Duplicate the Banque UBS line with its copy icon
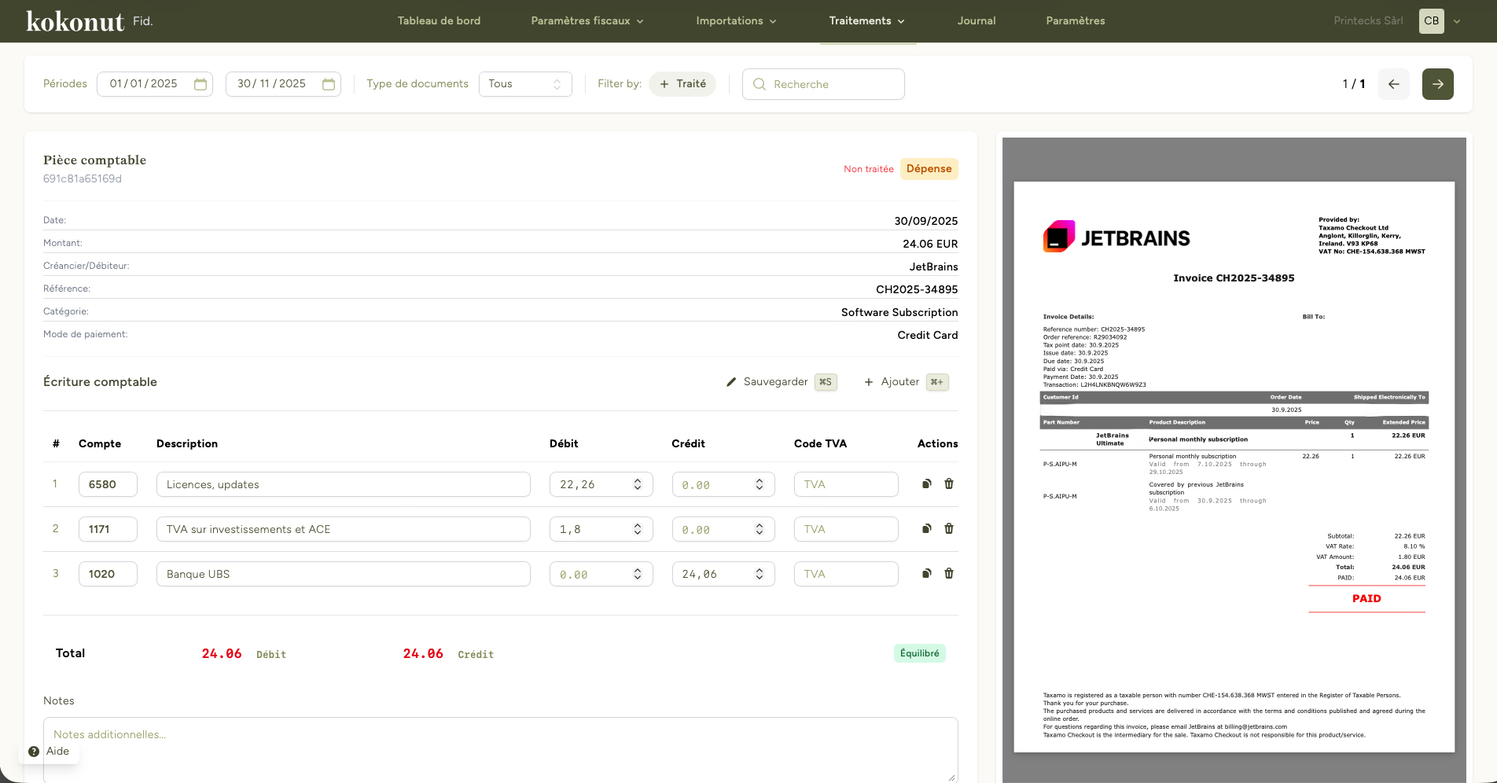 (x=926, y=573)
